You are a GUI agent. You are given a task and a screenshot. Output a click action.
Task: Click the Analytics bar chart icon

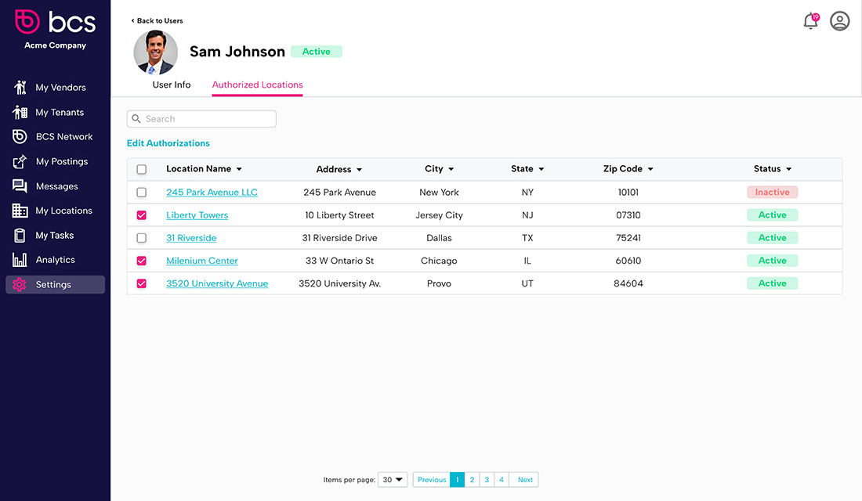coord(20,260)
